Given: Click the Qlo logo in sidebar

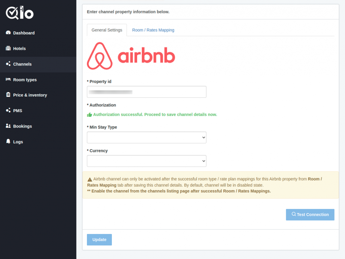Looking at the screenshot, I should click(20, 13).
